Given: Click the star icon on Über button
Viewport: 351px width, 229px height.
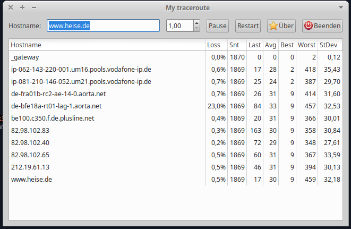Looking at the screenshot, I should coord(273,26).
